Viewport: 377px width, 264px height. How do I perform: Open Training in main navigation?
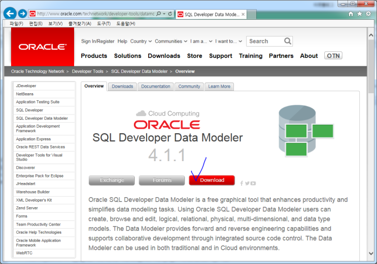coord(251,56)
